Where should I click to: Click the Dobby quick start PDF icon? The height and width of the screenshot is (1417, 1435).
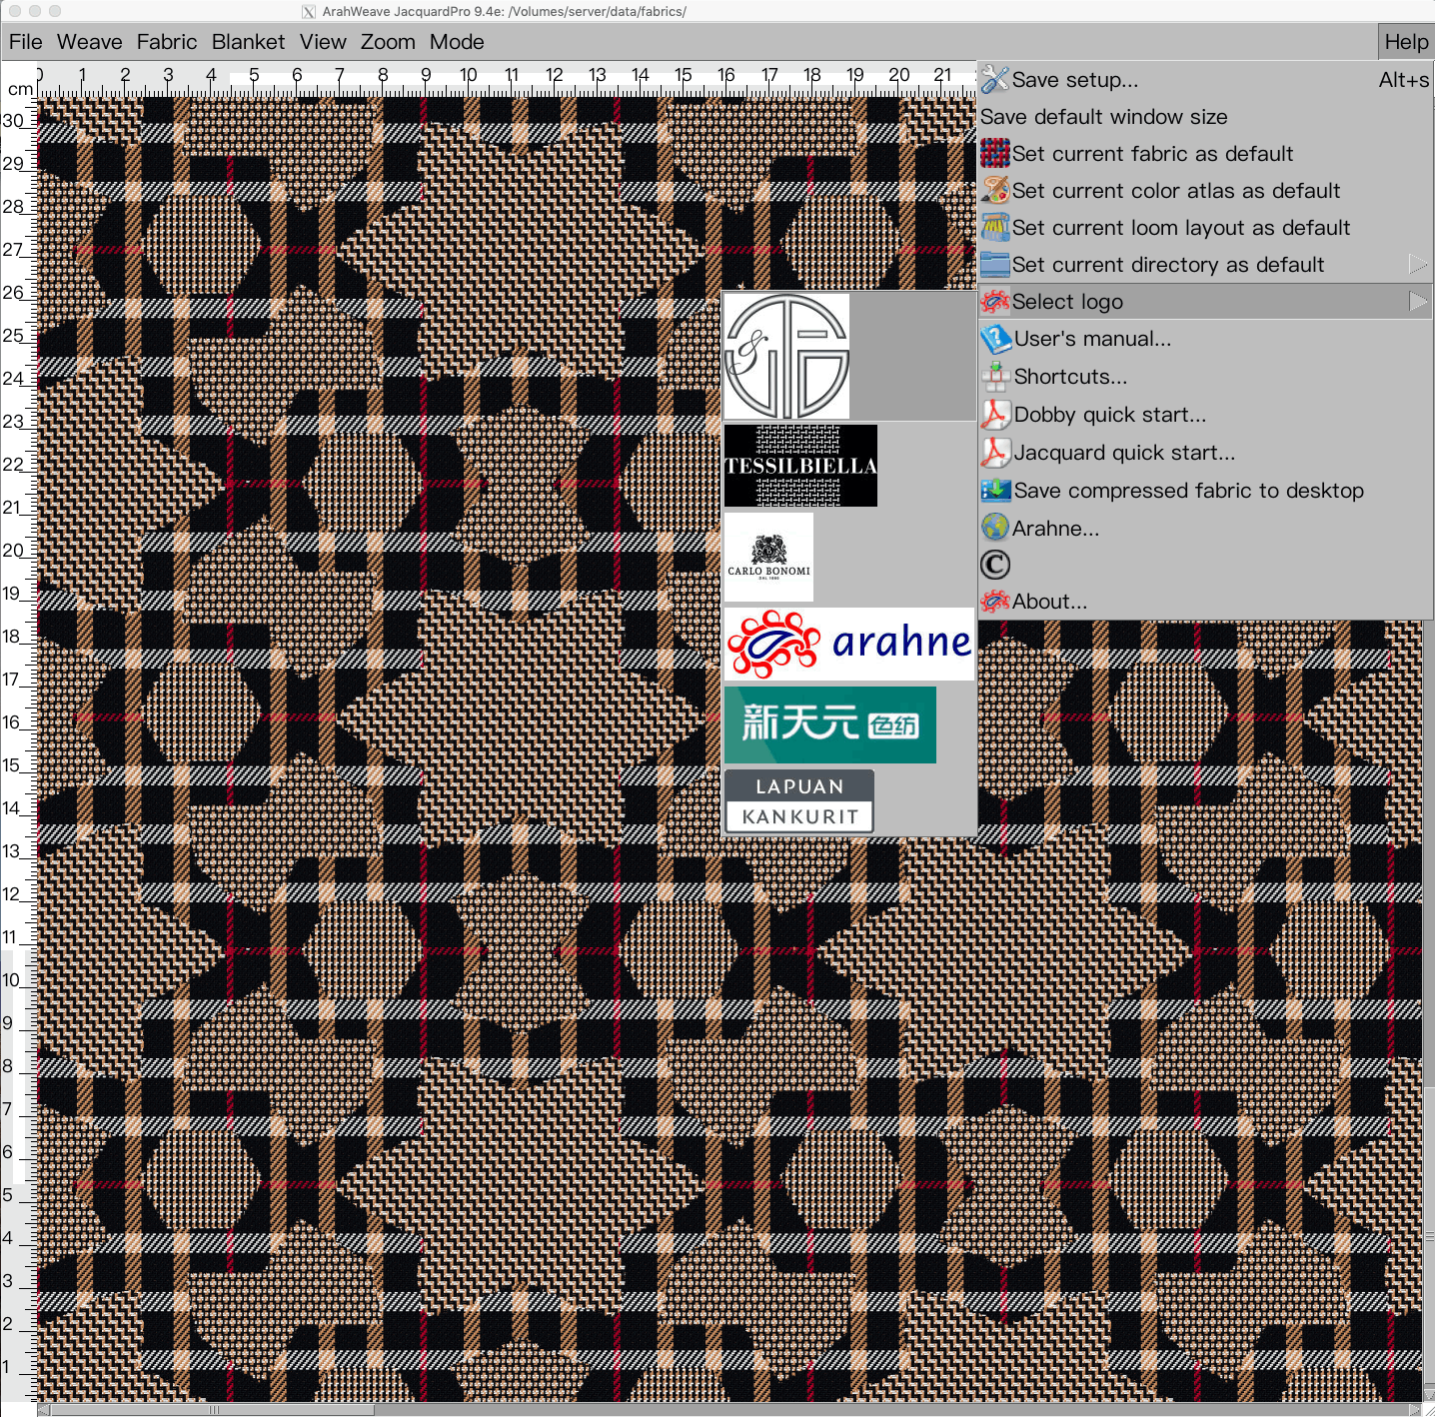coord(995,415)
